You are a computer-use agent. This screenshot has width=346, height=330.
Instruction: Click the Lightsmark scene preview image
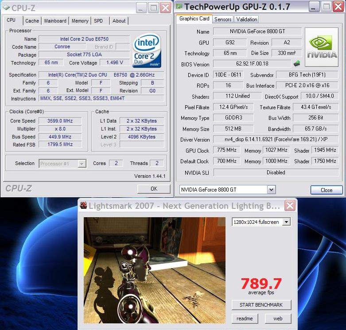click(x=155, y=270)
